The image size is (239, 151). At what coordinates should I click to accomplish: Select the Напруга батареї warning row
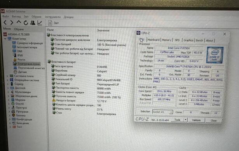[x=79, y=101]
